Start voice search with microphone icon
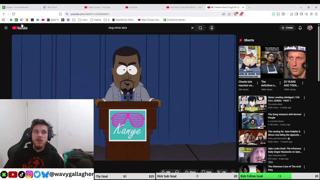The width and height of the screenshot is (320, 180). [x=212, y=28]
